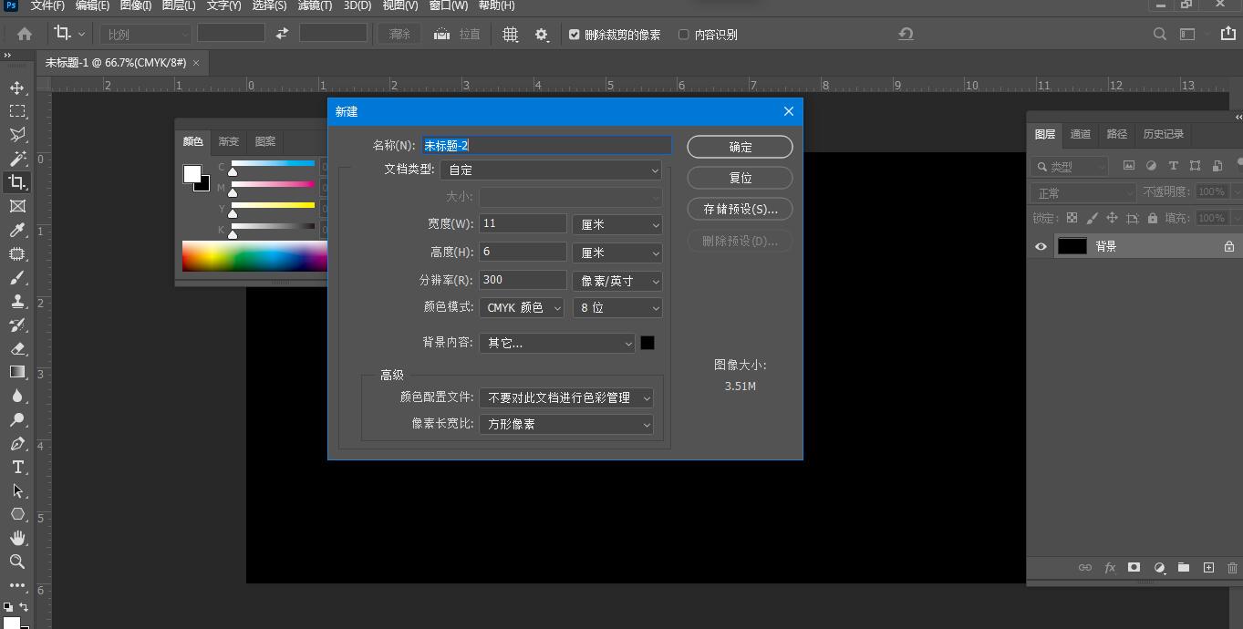
Task: Select the Hand tool
Action: click(17, 538)
